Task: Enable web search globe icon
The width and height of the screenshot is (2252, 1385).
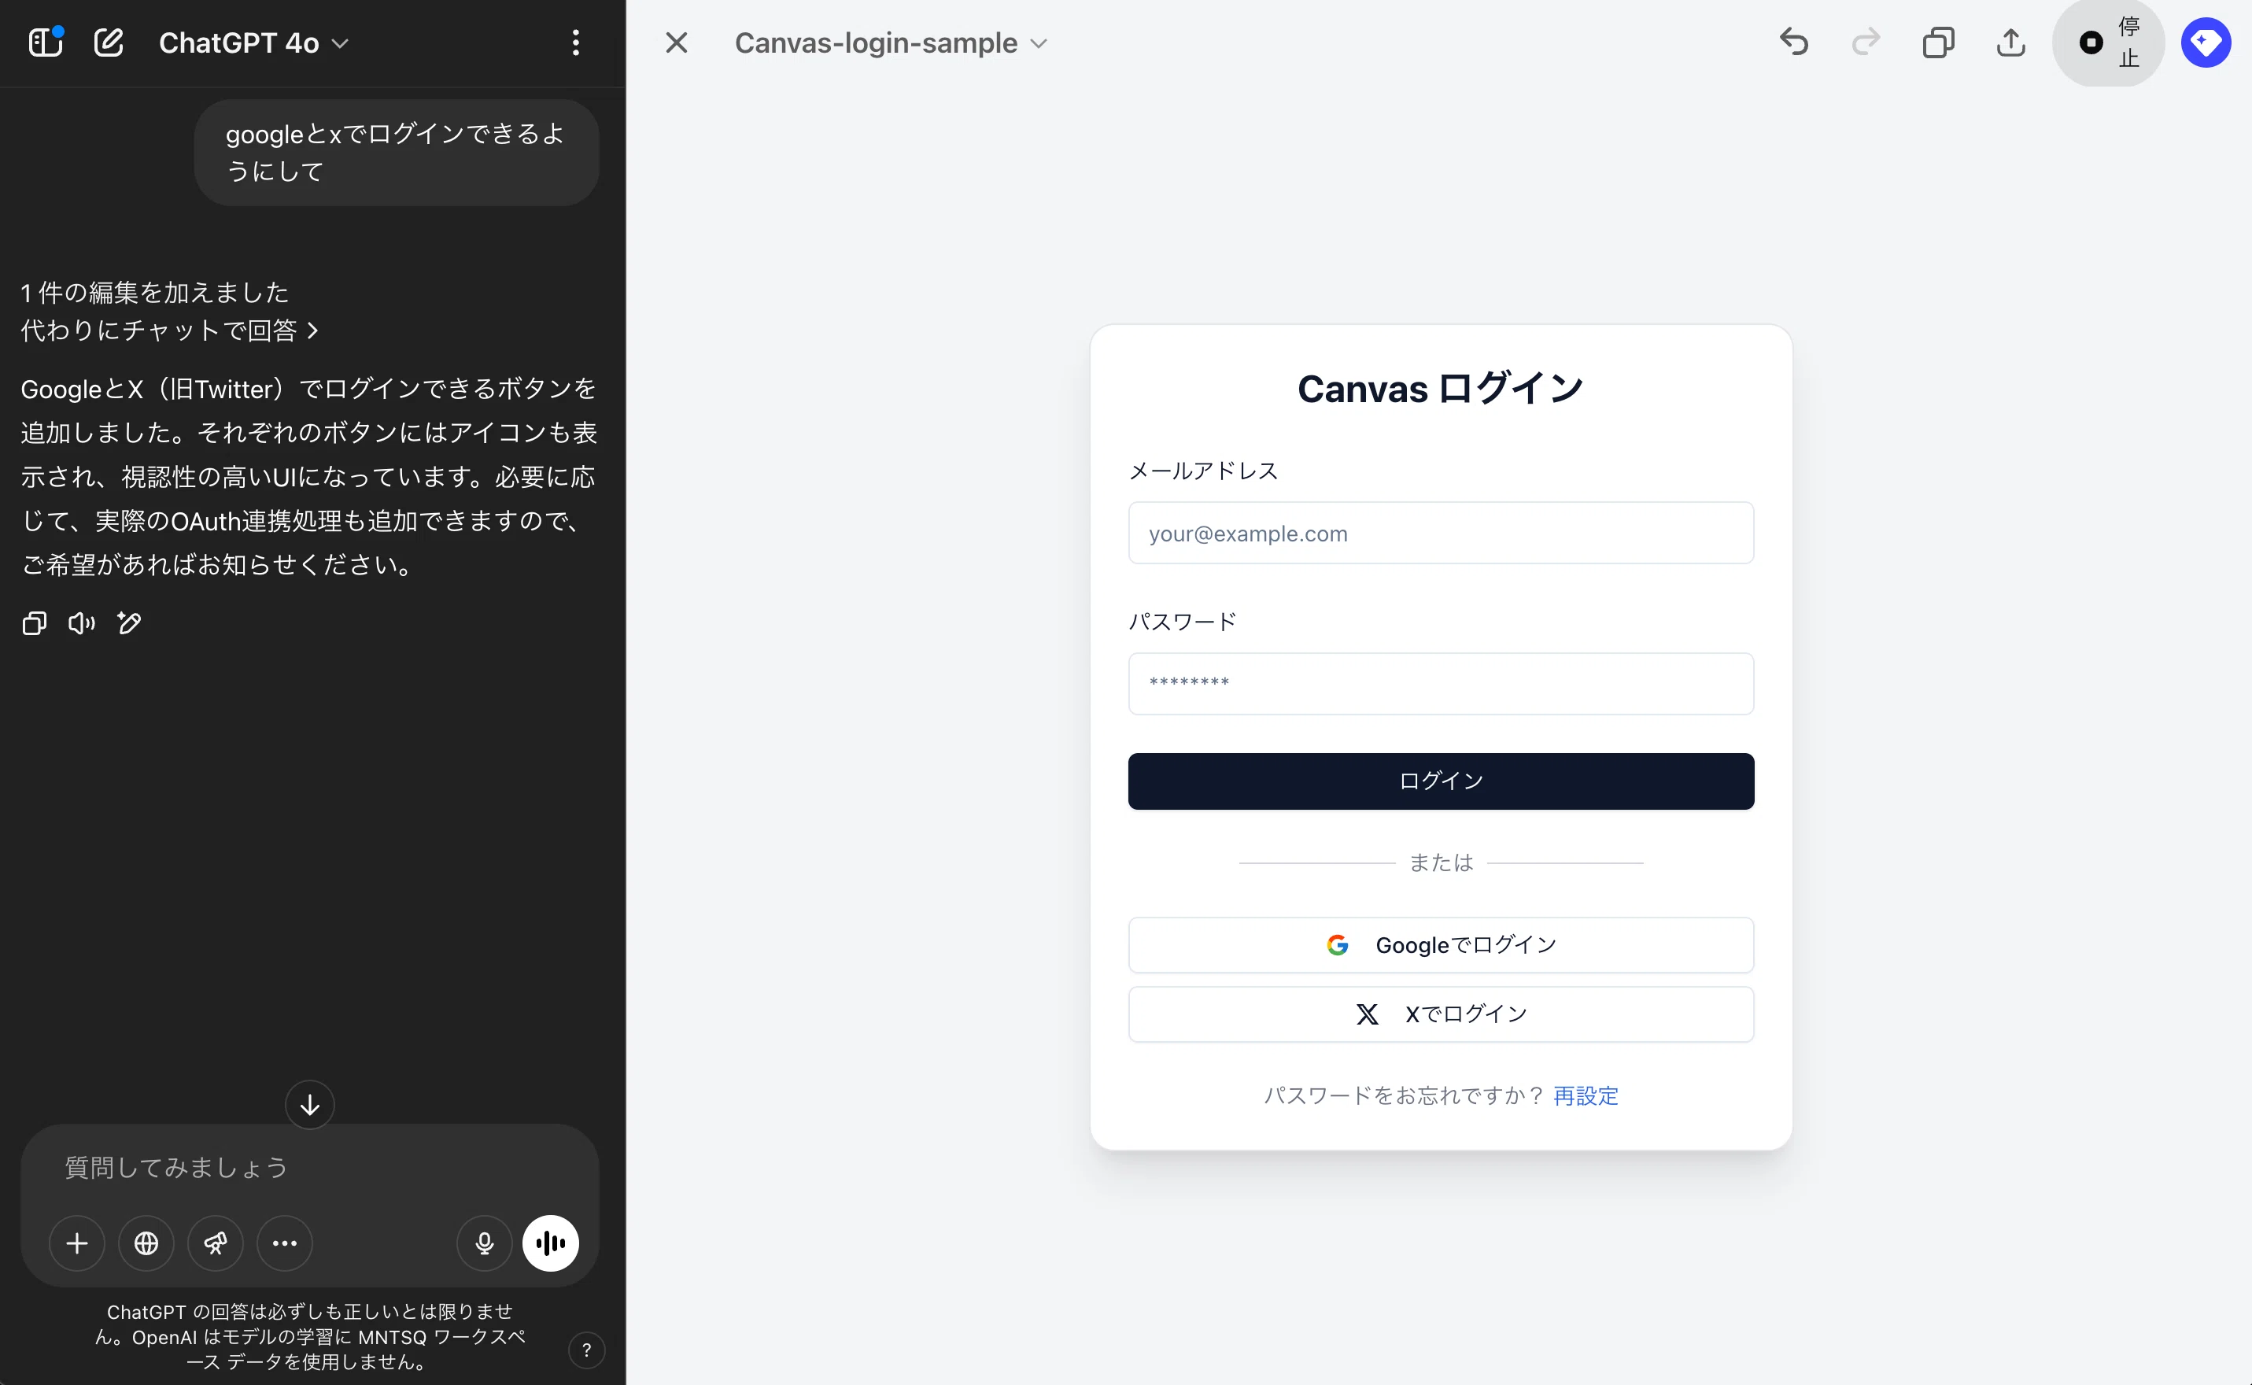Action: point(146,1243)
